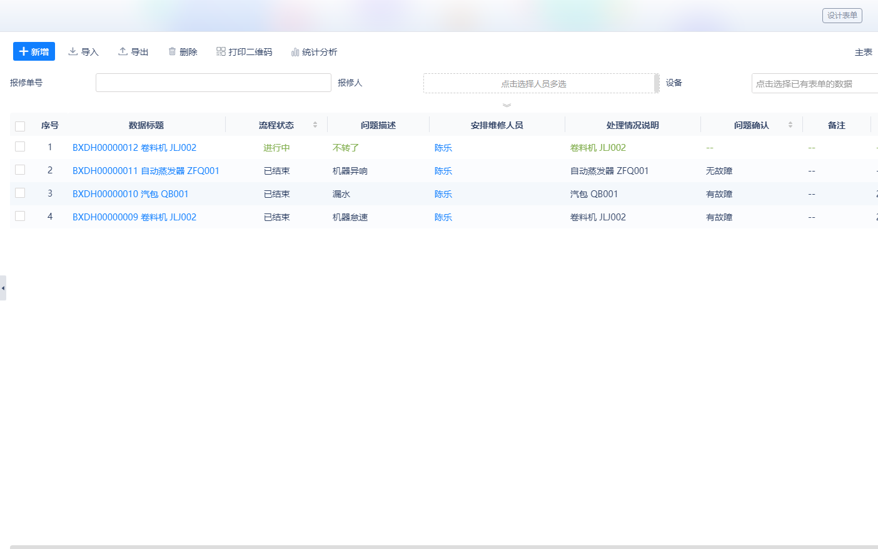Click the 无故障 confirmation cell
The width and height of the screenshot is (878, 549).
[x=719, y=171]
